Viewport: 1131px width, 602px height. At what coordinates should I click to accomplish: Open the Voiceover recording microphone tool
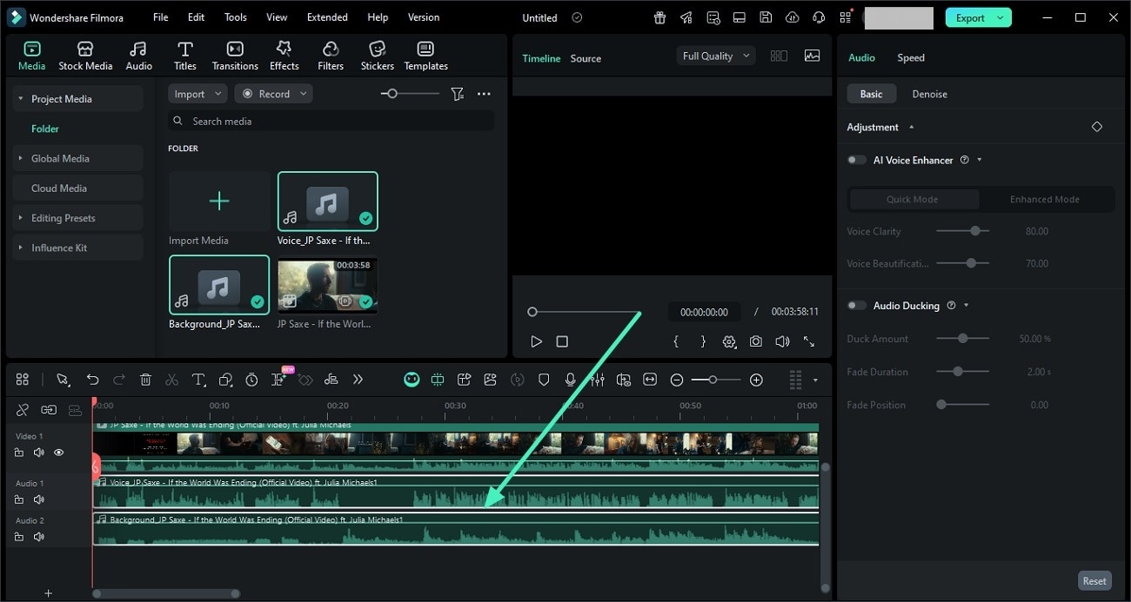pos(571,380)
